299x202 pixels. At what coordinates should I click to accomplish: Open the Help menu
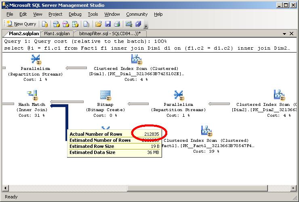(x=158, y=14)
